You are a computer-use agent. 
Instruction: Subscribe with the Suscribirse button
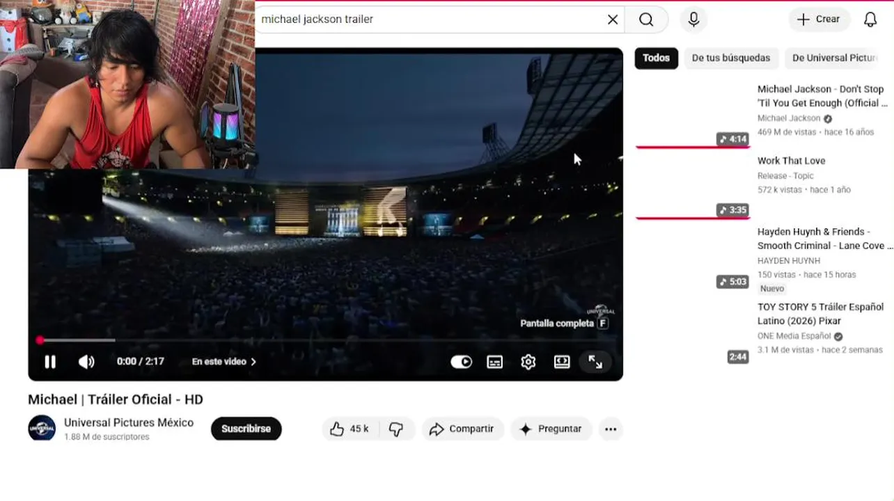click(x=246, y=429)
